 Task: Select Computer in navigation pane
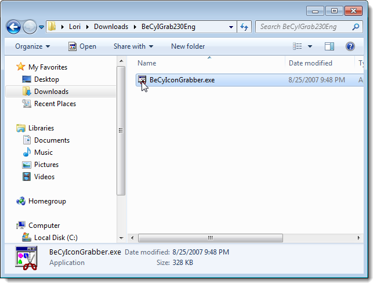[44, 226]
